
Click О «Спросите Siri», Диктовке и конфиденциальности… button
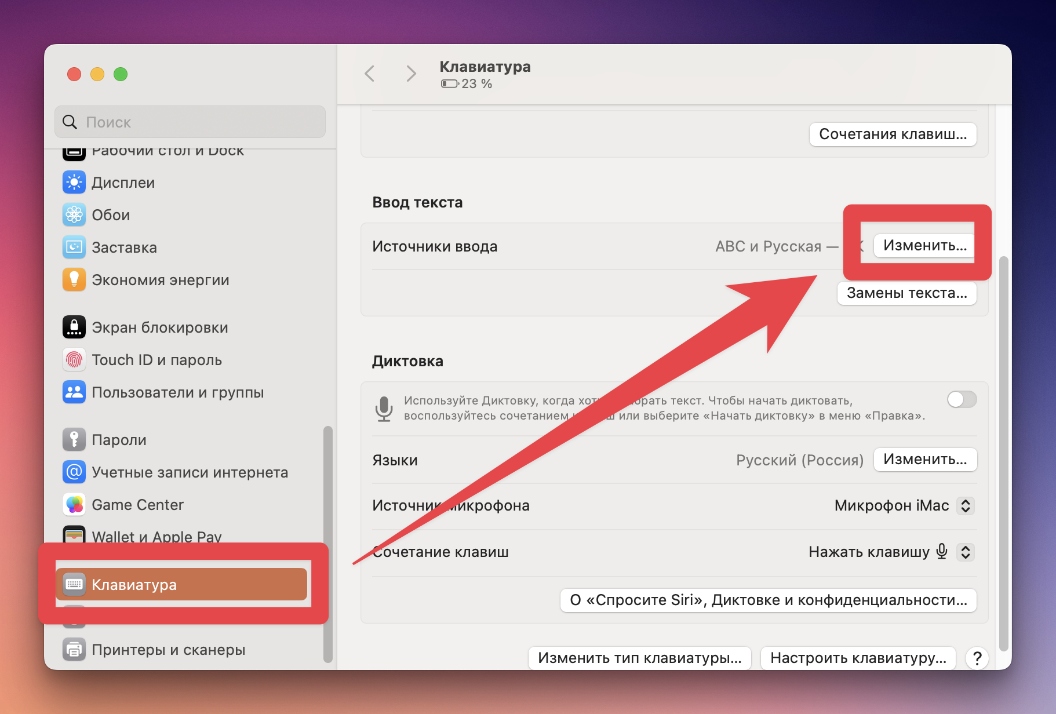click(769, 600)
